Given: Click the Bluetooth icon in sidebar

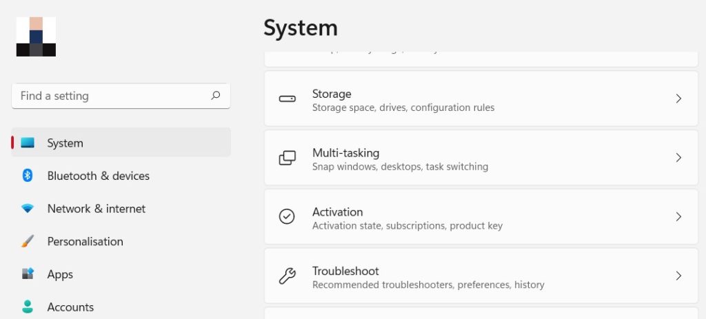Looking at the screenshot, I should click(x=28, y=176).
